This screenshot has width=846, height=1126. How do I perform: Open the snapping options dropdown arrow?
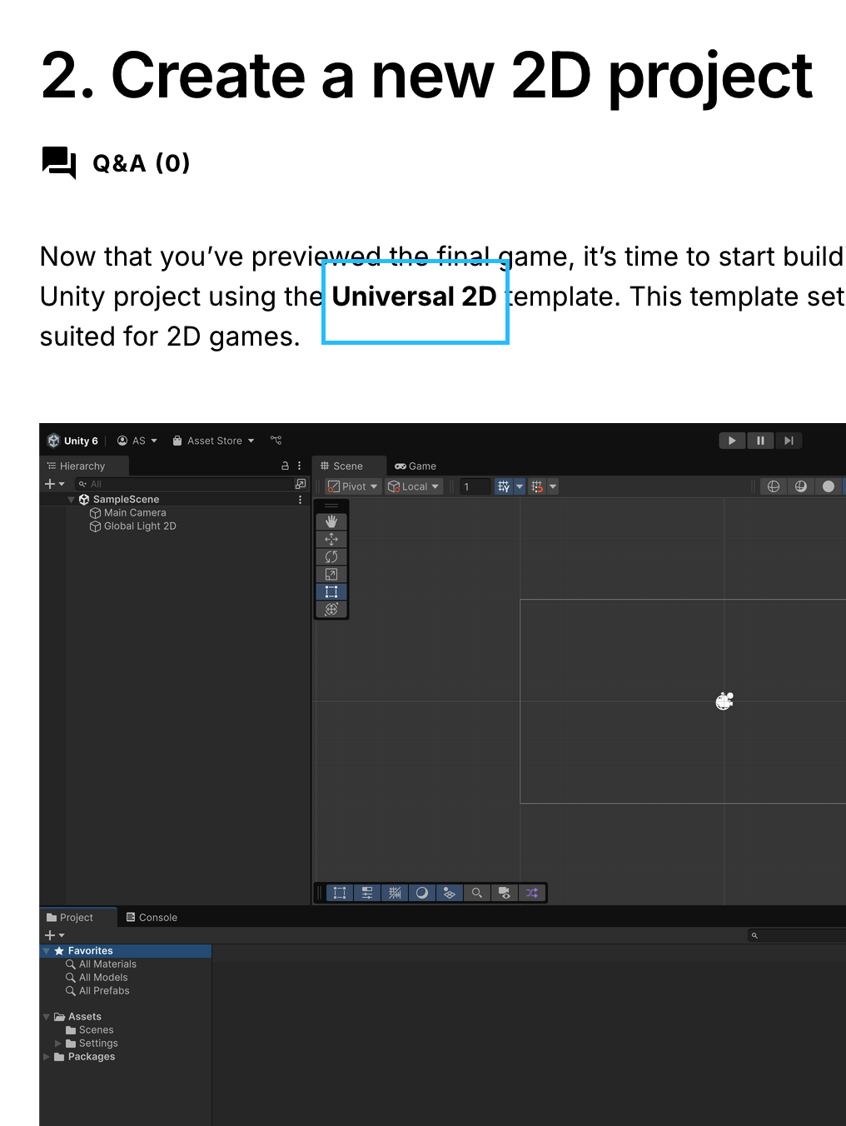point(553,486)
